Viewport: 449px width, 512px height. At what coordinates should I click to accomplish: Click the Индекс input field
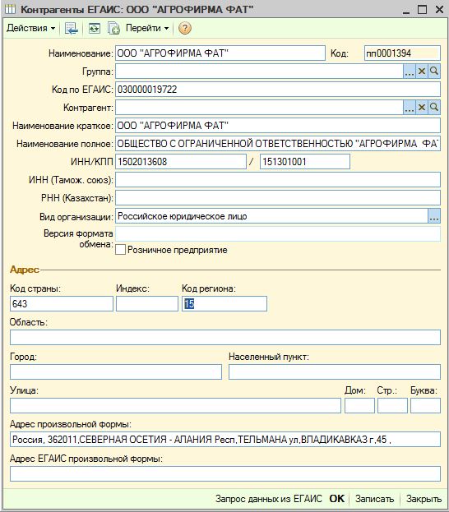pyautogui.click(x=147, y=304)
